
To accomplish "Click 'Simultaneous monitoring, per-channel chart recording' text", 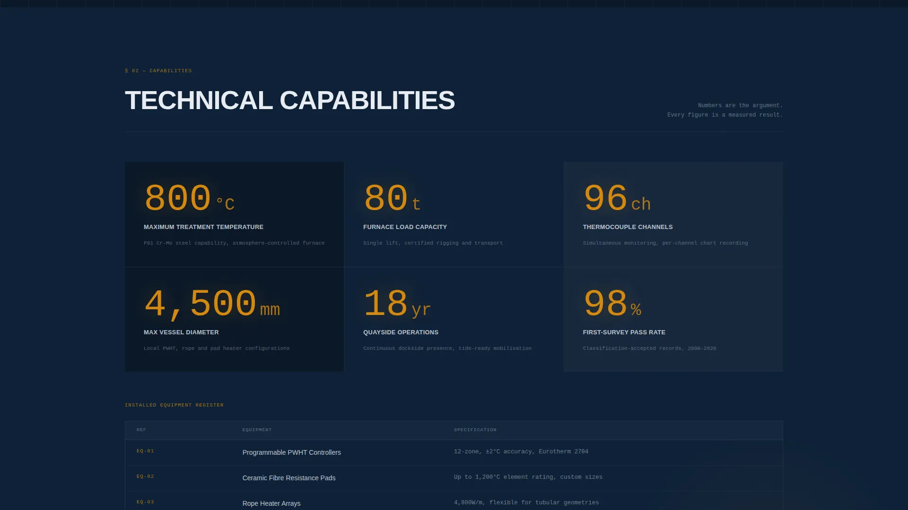I will [665, 243].
